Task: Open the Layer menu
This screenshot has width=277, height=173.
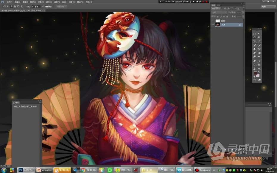Action: 33,2
